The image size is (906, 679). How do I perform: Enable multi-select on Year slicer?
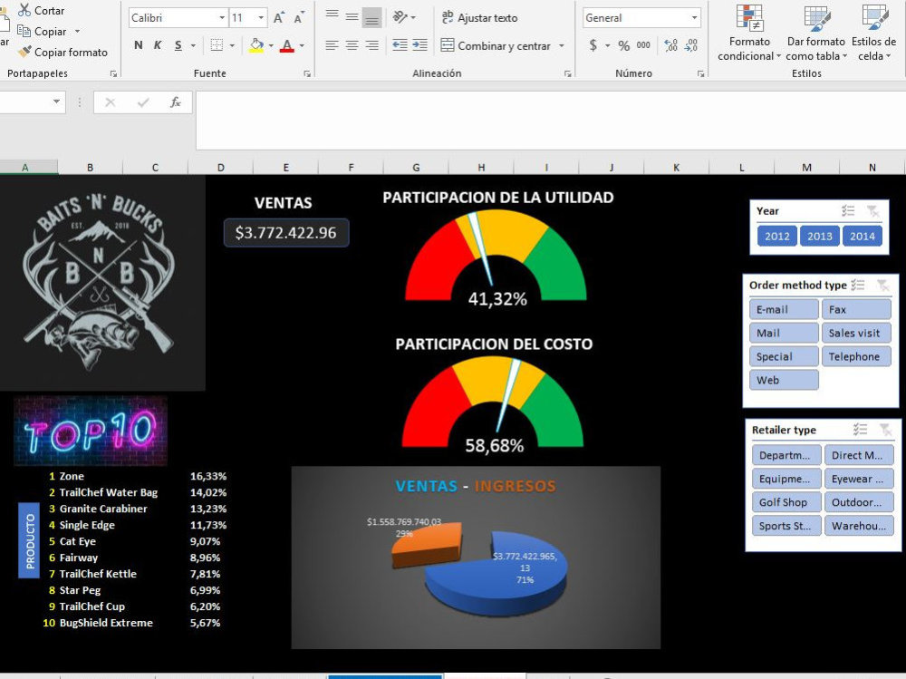pos(848,211)
